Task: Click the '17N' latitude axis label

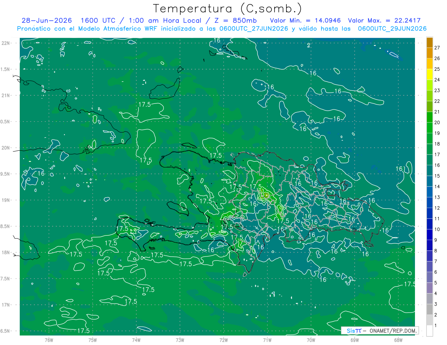Action: (x=6, y=305)
